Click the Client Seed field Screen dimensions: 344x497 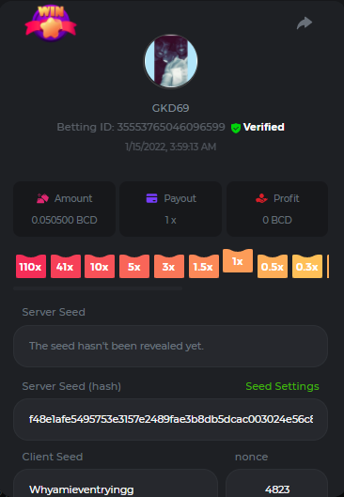pyautogui.click(x=116, y=483)
